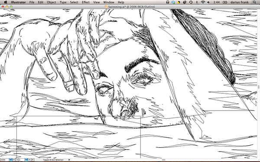The width and height of the screenshot is (260, 162).
Task: Open the Window menu
Action: click(x=109, y=2)
